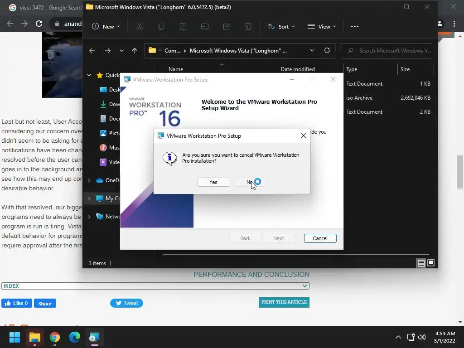Sort by the Date modified column header
Image resolution: width=464 pixels, height=348 pixels.
298,69
